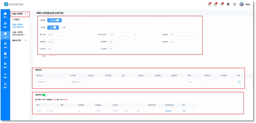Open 订单 orders in the left sidebar

[x=5, y=55]
